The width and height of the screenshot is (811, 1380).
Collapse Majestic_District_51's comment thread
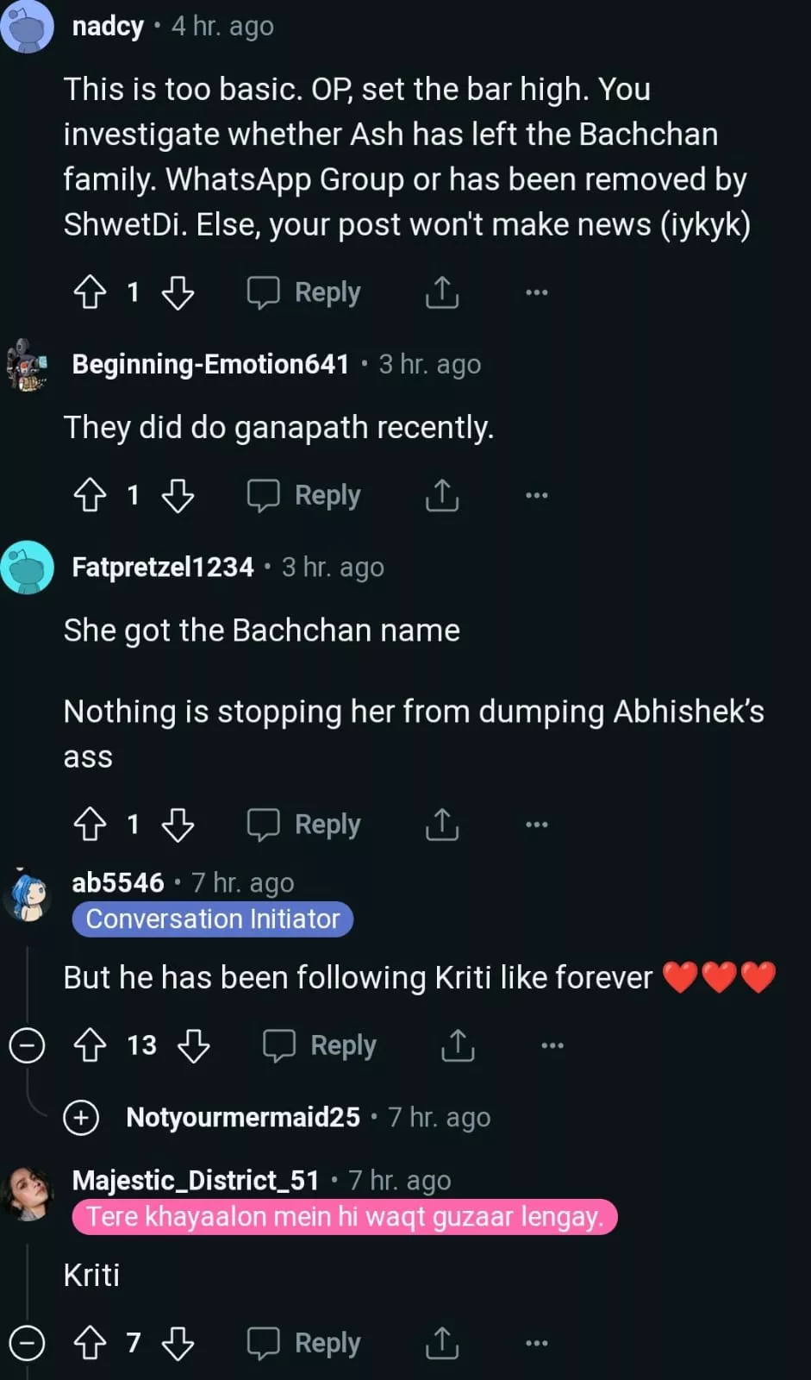(27, 1343)
